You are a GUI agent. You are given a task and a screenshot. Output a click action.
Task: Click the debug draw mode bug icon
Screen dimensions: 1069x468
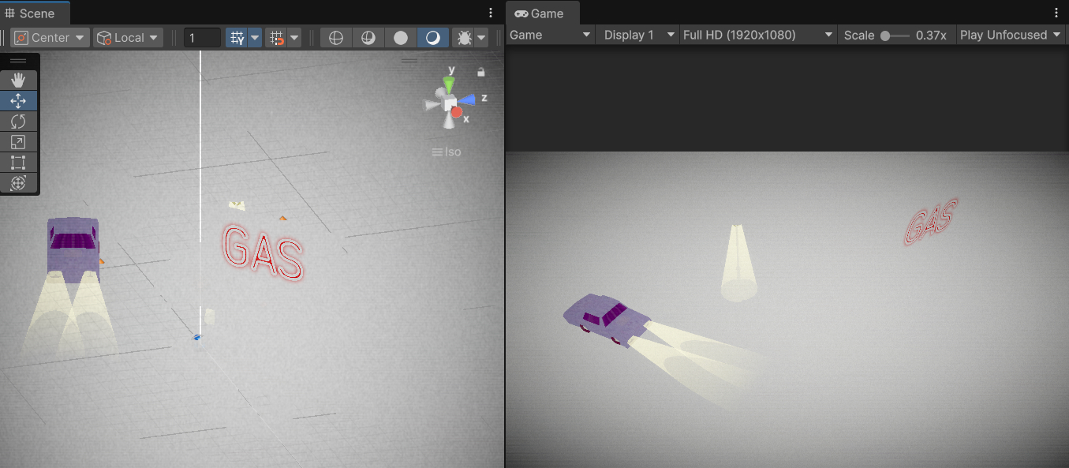point(464,38)
